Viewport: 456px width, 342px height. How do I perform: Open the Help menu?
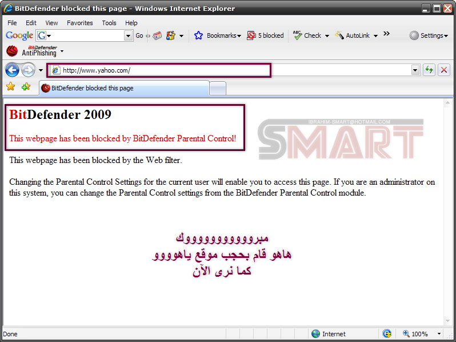click(x=131, y=23)
